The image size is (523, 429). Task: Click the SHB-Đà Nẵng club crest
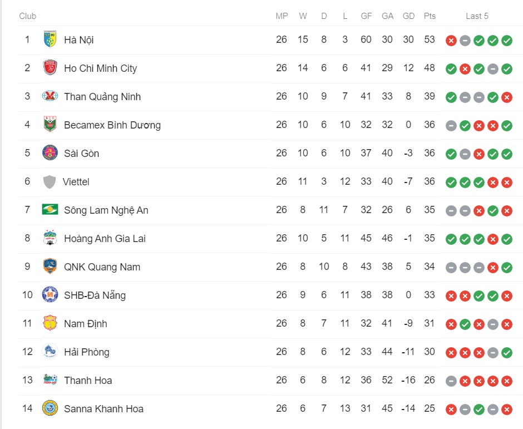50,294
